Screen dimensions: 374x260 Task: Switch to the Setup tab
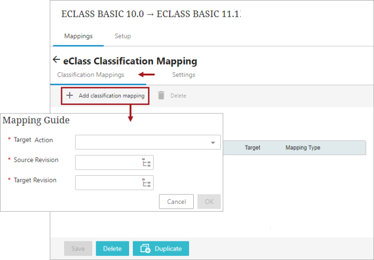(x=123, y=36)
